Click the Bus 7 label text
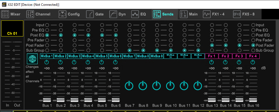 click(130, 105)
